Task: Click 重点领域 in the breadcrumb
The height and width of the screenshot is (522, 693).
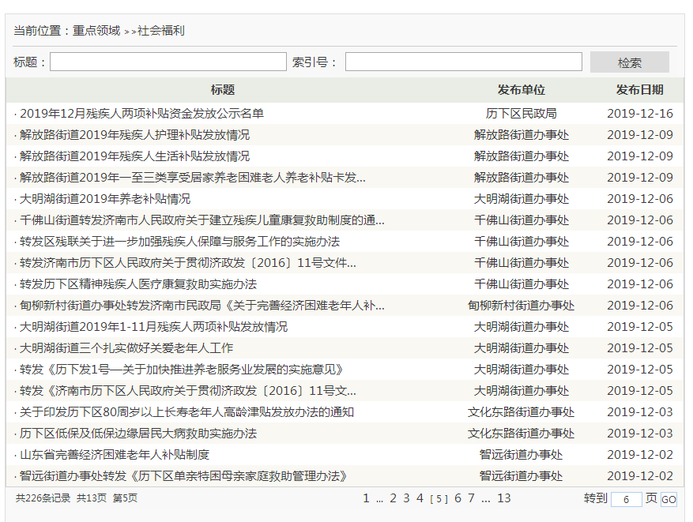Action: point(96,31)
